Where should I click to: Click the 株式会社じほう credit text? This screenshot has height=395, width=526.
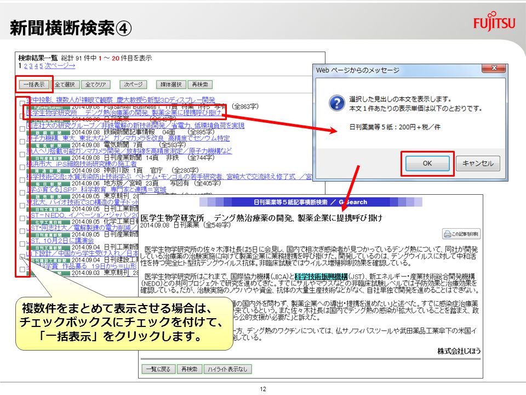pos(459,351)
